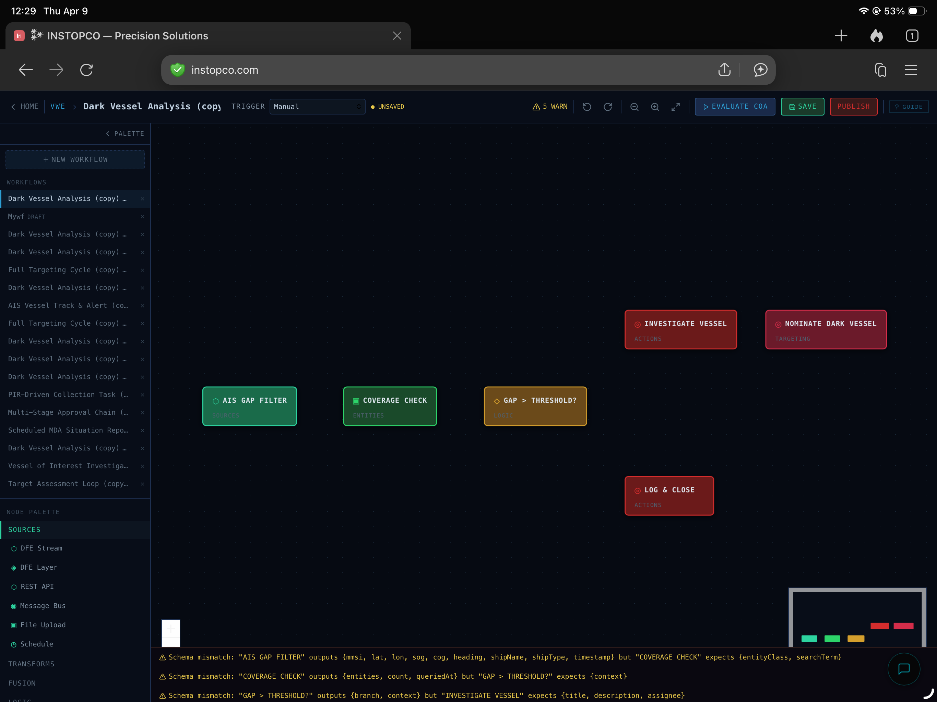
Task: Expand the FUSION node category
Action: point(75,683)
